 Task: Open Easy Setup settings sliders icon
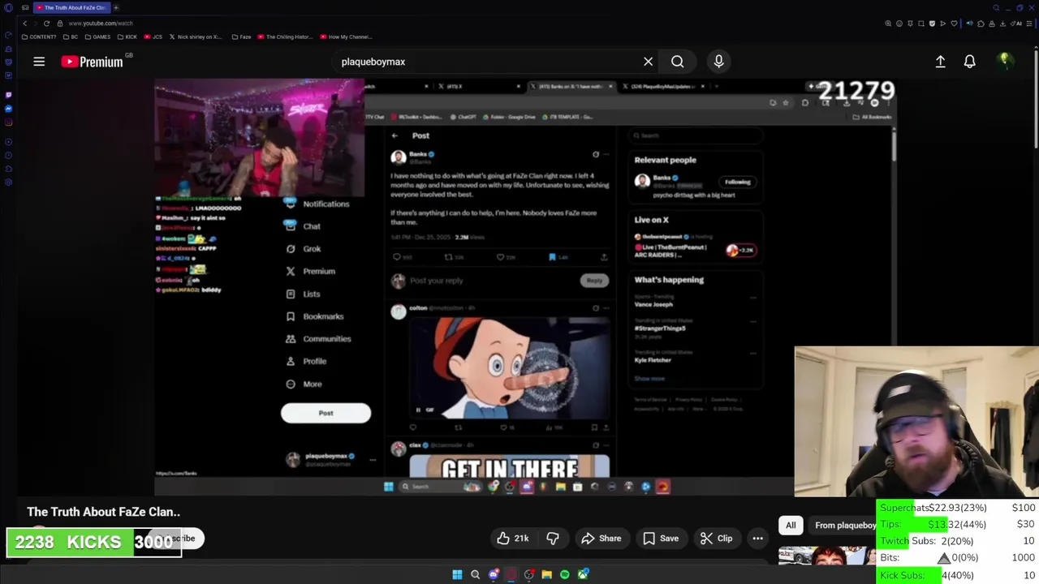1029,24
